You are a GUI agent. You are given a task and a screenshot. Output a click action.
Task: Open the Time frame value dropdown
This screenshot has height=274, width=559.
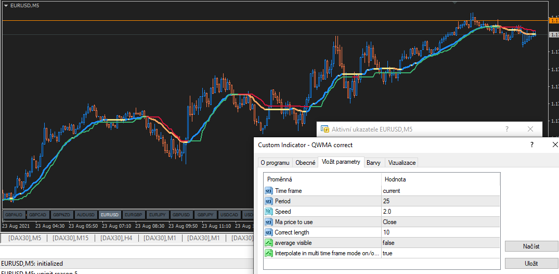(x=440, y=191)
